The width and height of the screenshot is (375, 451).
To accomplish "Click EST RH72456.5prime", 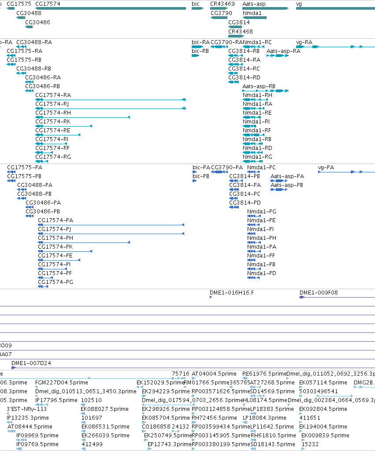I will [x=215, y=418].
